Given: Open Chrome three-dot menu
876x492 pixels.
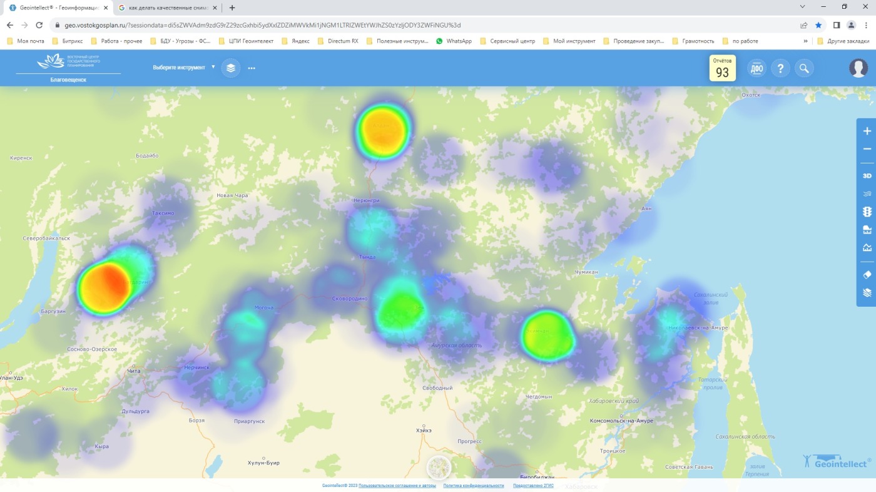Looking at the screenshot, I should (x=866, y=25).
